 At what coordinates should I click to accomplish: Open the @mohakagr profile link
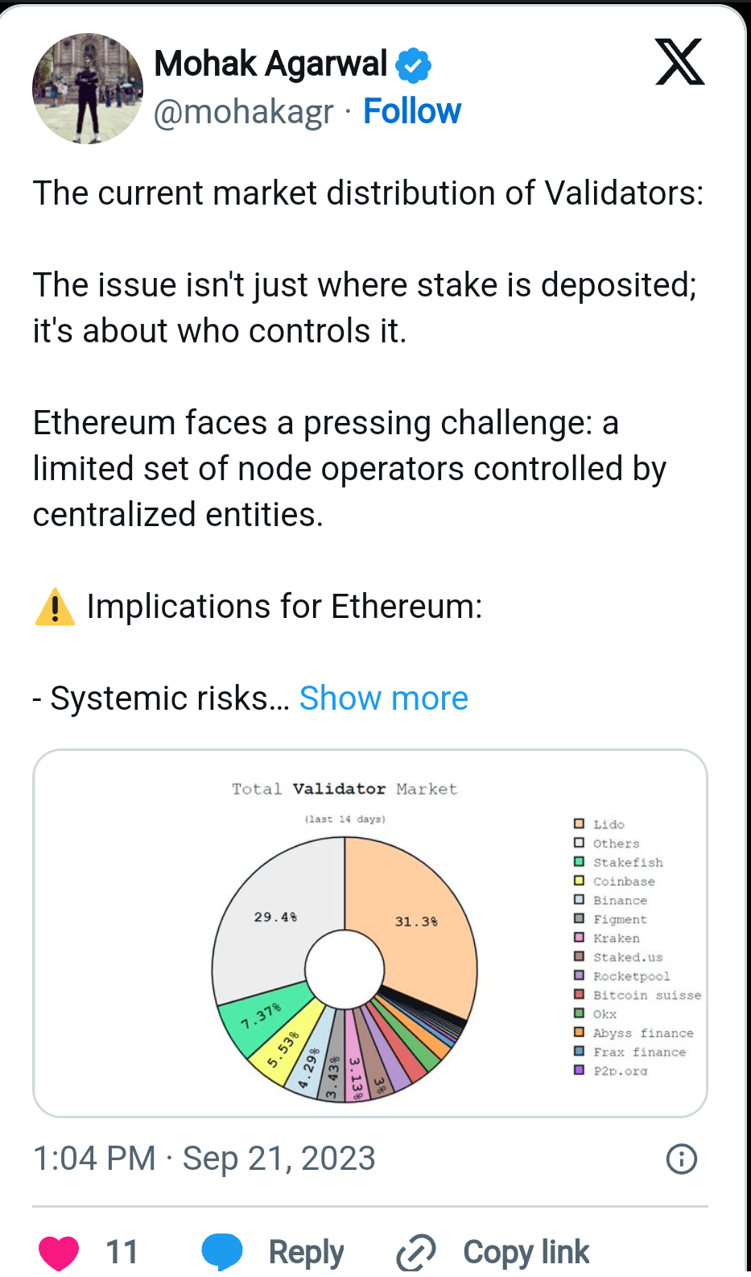[243, 112]
